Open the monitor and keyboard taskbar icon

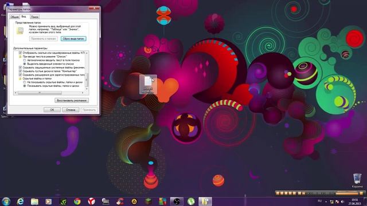click(x=106, y=201)
